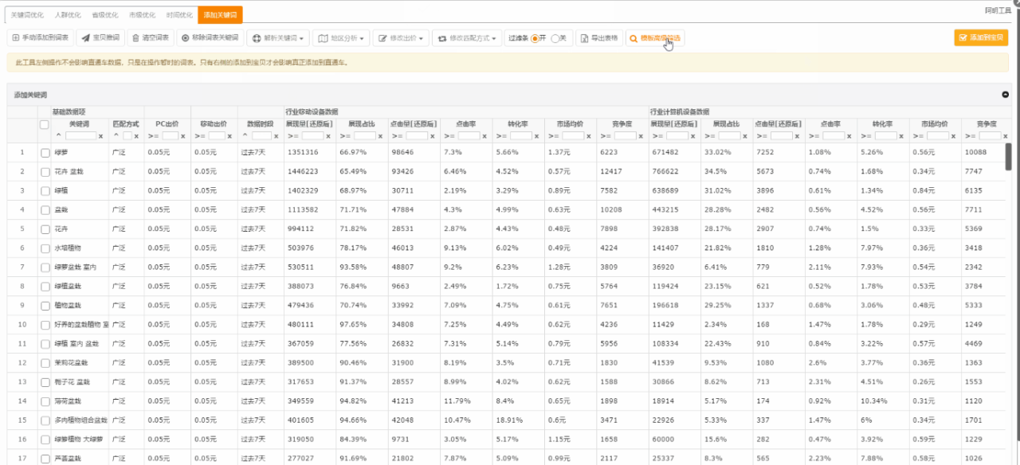Click the 移除词表关键词 icon button
1020x465 pixels.
185,38
